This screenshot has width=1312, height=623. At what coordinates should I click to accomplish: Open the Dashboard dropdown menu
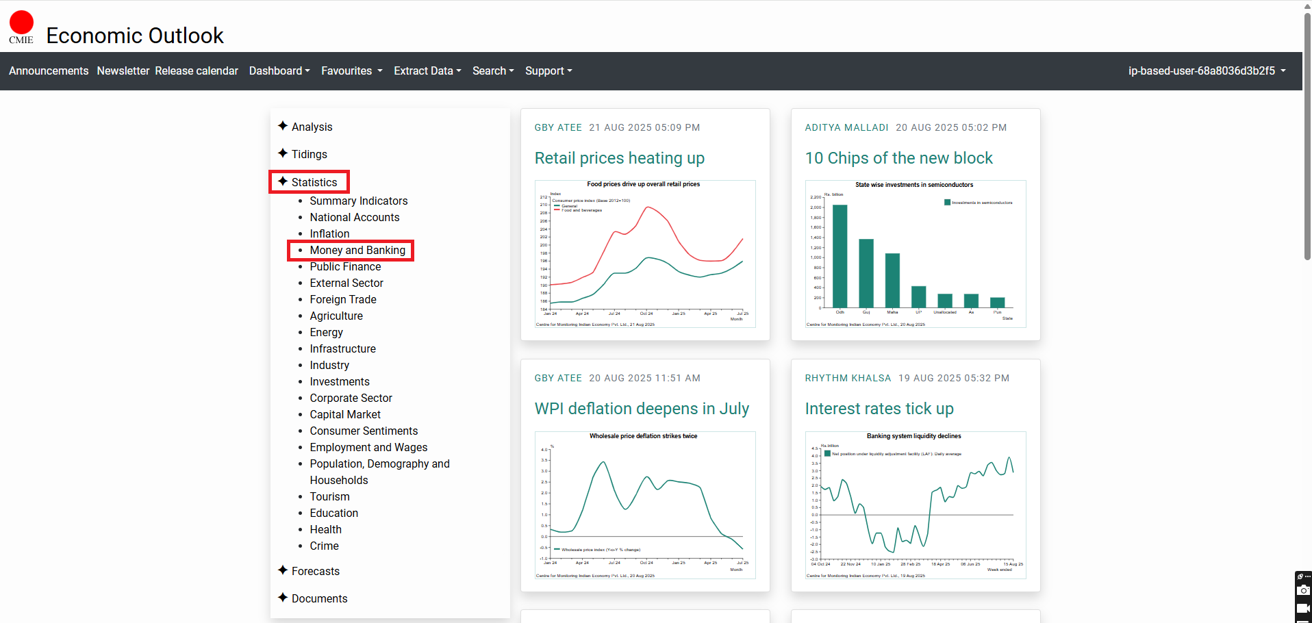tap(279, 71)
